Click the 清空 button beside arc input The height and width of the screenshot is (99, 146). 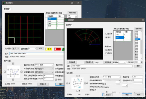click(138, 66)
